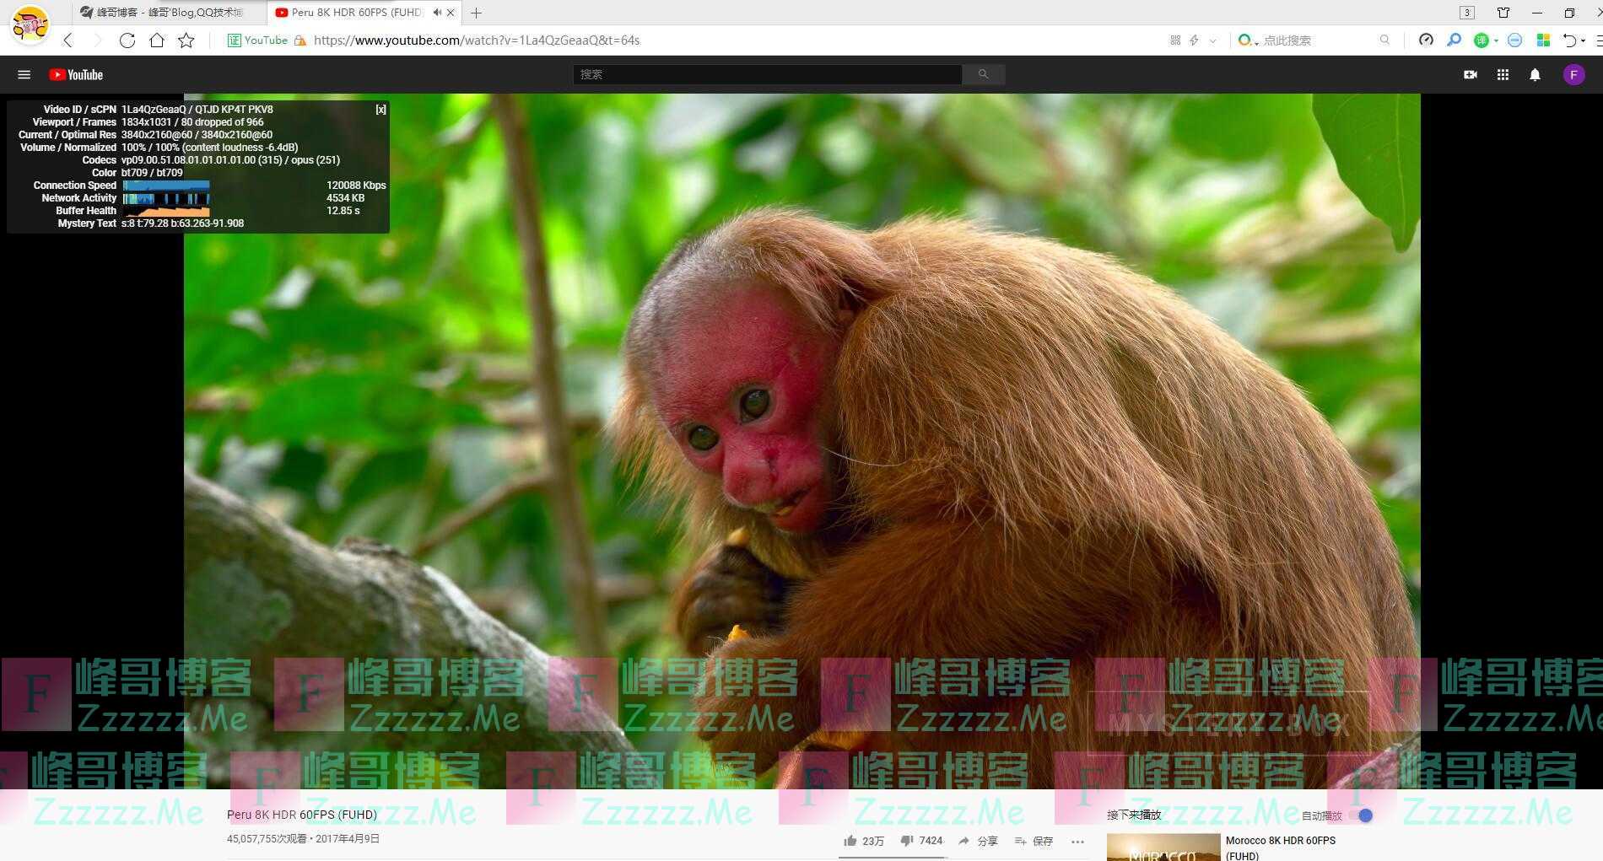Click the 分享 share button
This screenshot has width=1603, height=861.
point(979,841)
